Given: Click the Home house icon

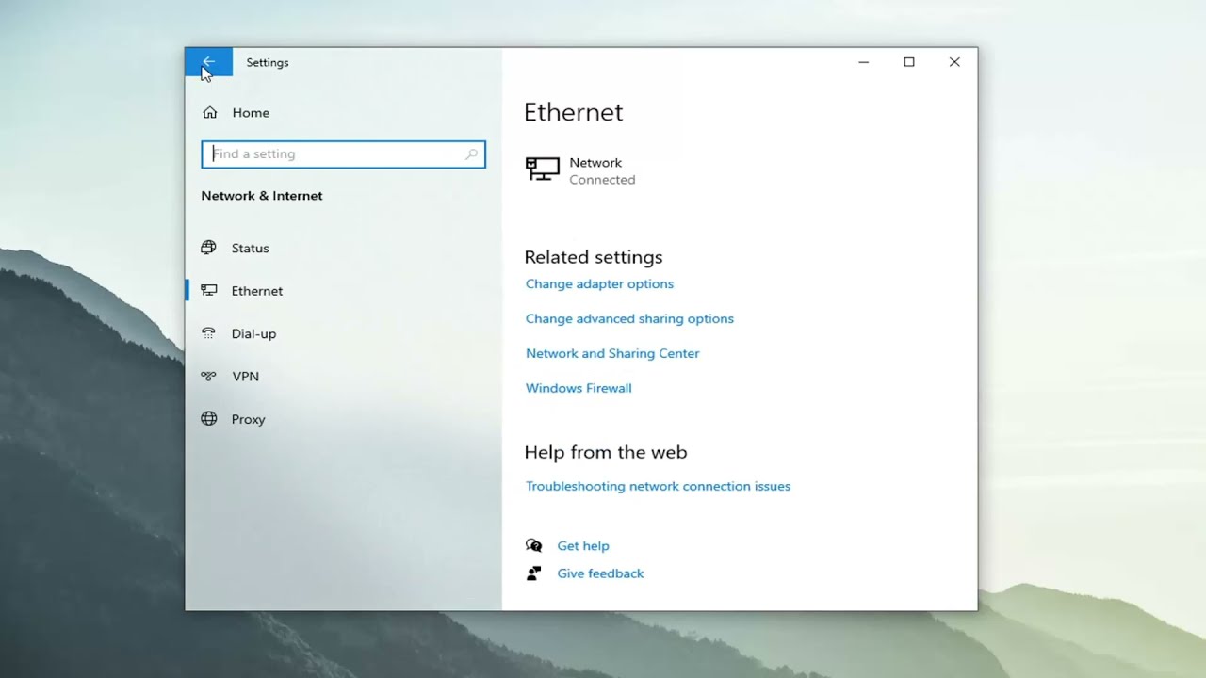Looking at the screenshot, I should click(x=209, y=112).
